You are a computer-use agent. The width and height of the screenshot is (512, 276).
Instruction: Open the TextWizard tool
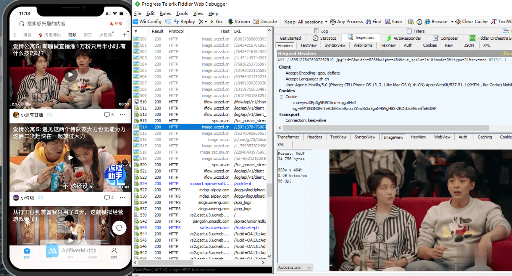[501, 21]
